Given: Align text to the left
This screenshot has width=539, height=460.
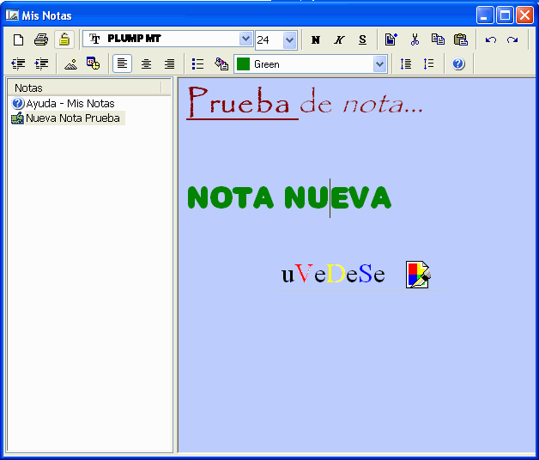Looking at the screenshot, I should [x=123, y=64].
